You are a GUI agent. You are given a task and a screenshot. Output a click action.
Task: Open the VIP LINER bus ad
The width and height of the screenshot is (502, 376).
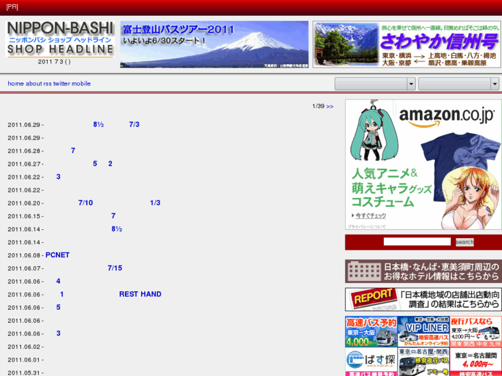(423, 332)
